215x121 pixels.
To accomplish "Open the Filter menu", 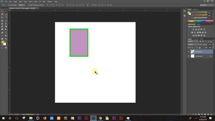I will coord(36,1).
